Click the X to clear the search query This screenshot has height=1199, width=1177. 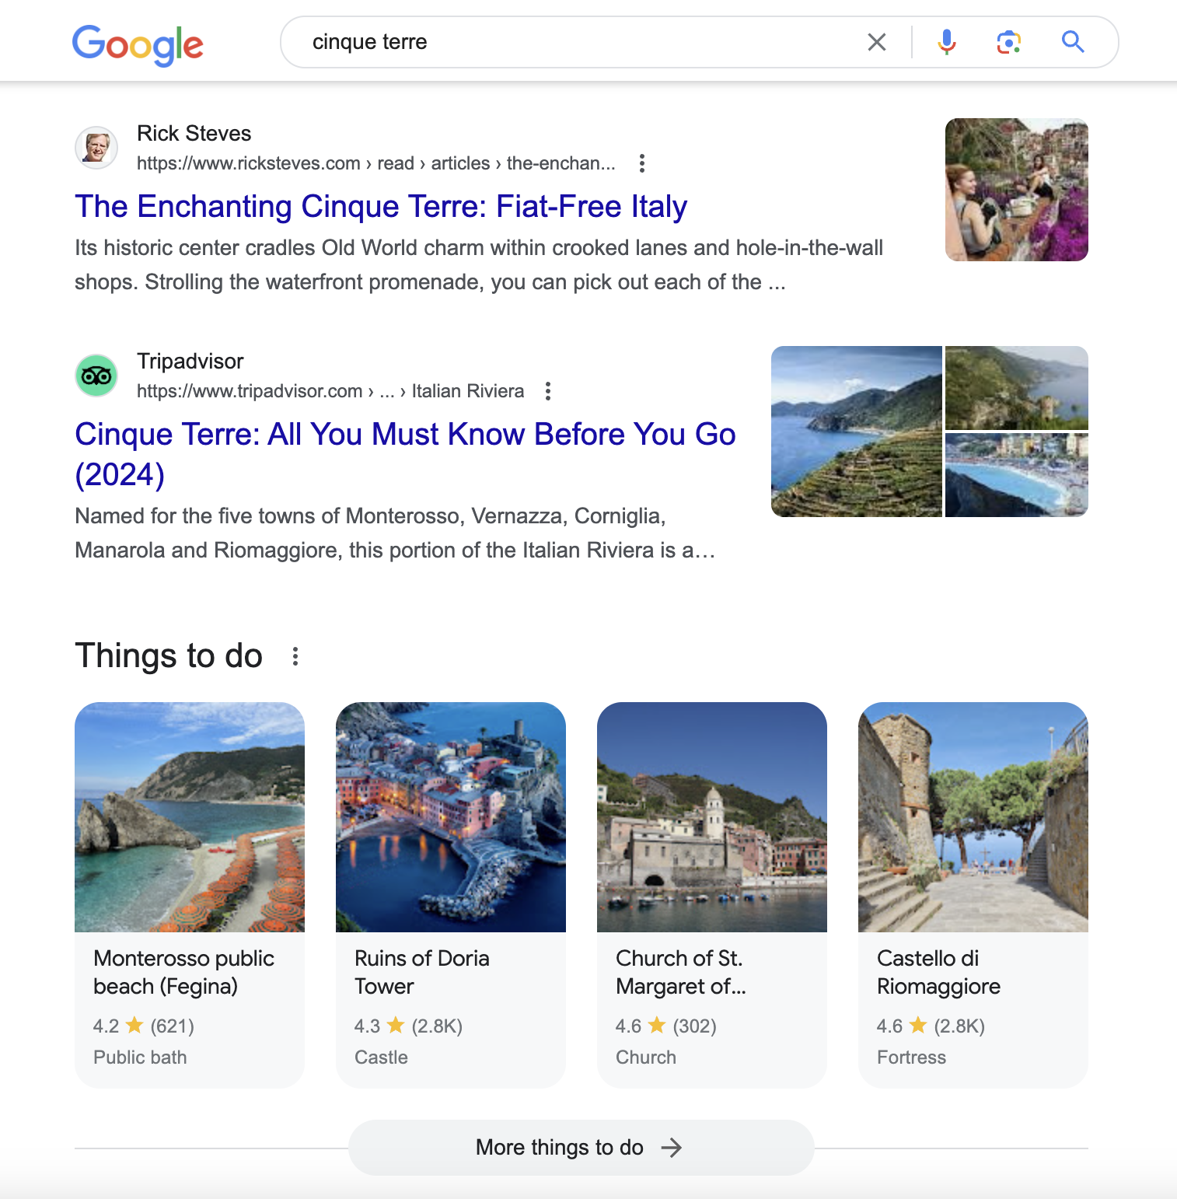(877, 42)
